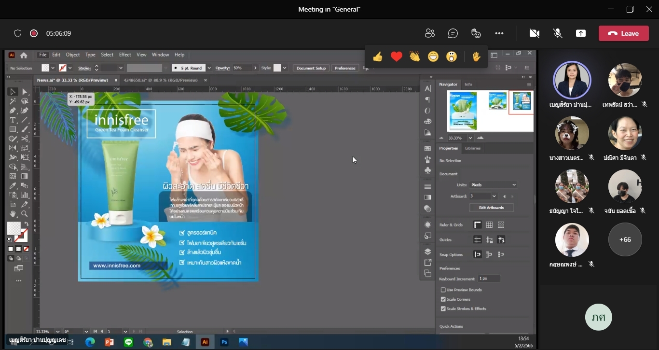Open the Artboard number dropdown

click(x=494, y=196)
